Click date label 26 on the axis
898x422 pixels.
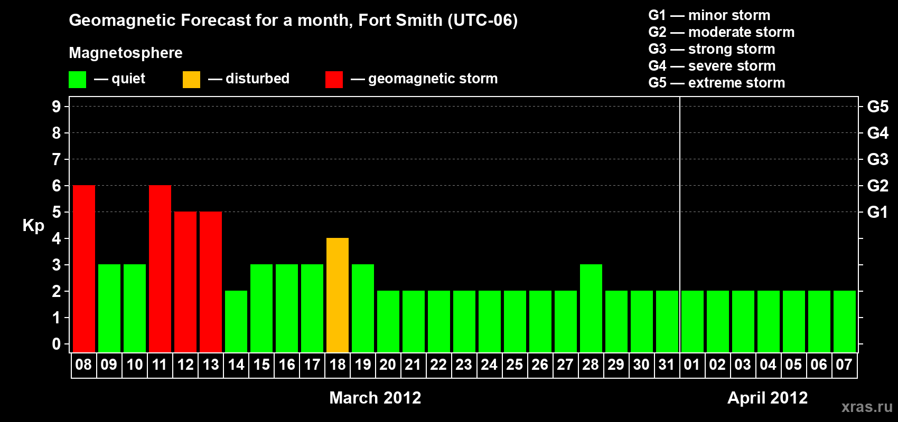[x=540, y=365]
